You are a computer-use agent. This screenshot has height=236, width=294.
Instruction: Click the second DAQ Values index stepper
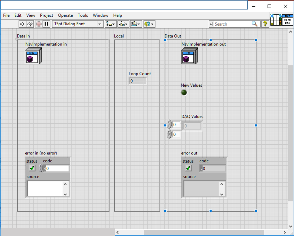(x=169, y=134)
